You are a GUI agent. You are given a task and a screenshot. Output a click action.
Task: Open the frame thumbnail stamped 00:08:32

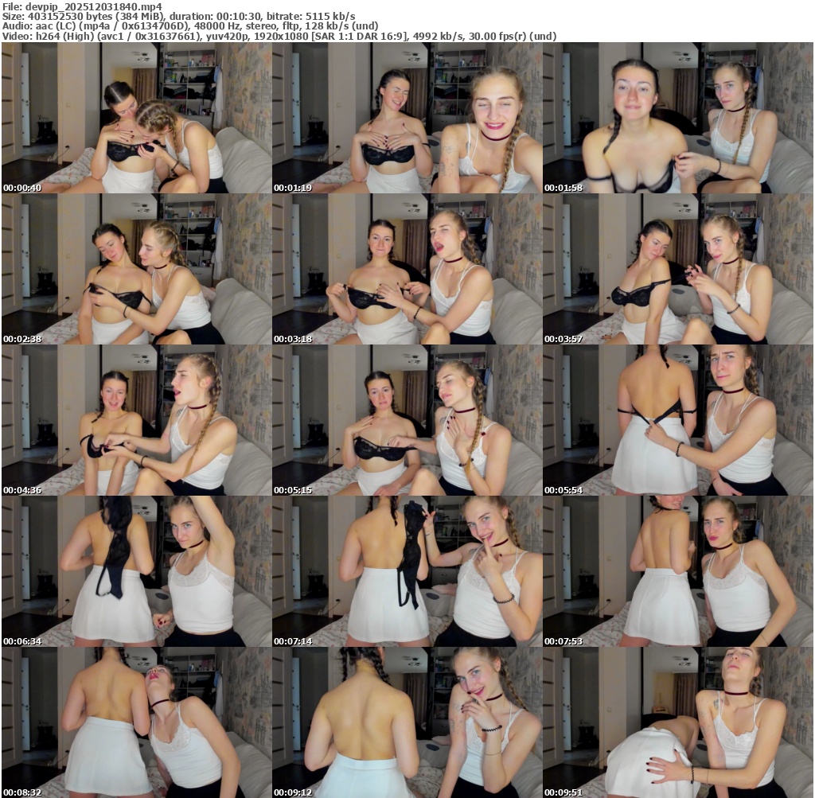(x=137, y=722)
